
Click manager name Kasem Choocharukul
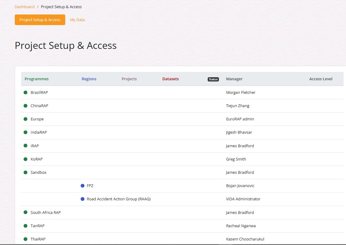245,239
